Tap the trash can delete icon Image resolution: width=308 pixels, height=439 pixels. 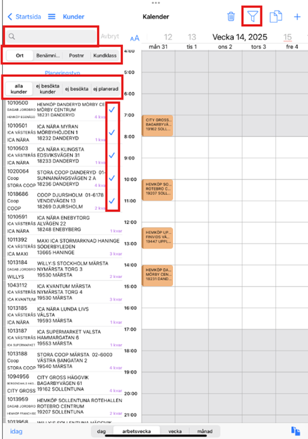coord(231,17)
